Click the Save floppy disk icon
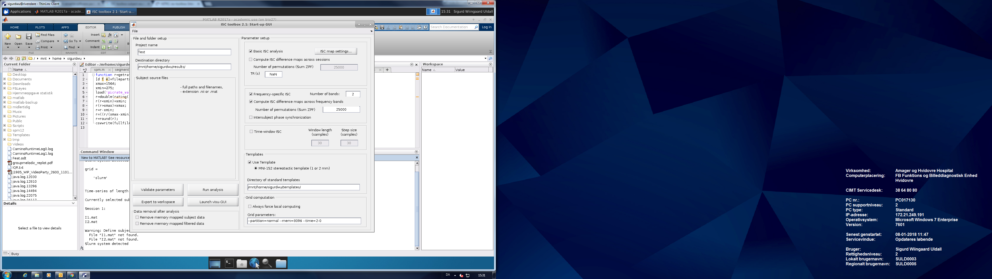This screenshot has height=279, width=992. (x=29, y=37)
